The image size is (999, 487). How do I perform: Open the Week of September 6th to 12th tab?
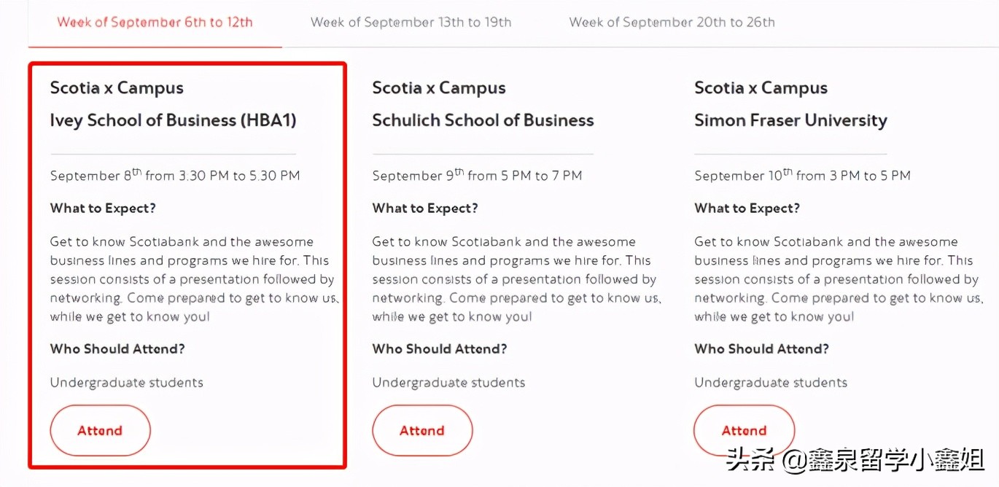click(x=155, y=23)
